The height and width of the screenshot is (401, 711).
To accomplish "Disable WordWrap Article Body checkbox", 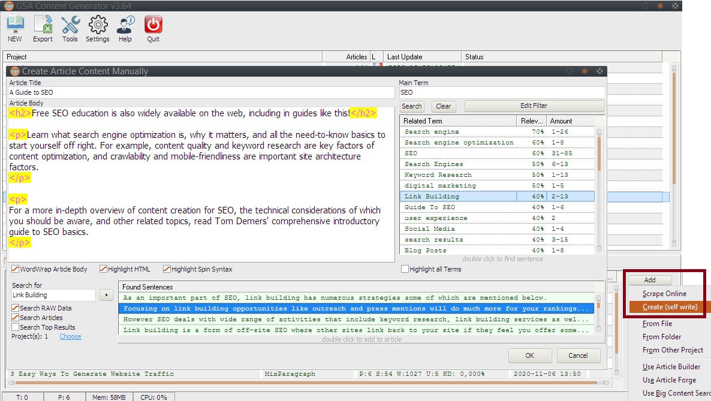I will (x=16, y=269).
